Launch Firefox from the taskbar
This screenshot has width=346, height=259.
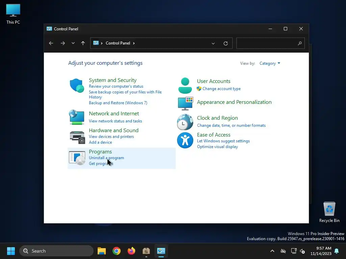[131, 251]
